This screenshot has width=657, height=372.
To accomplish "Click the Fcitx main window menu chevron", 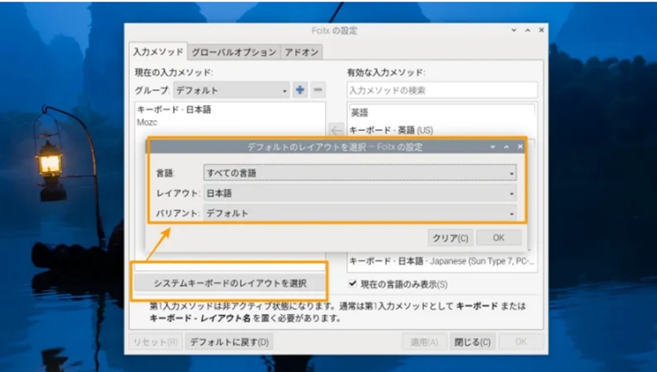I will [514, 30].
